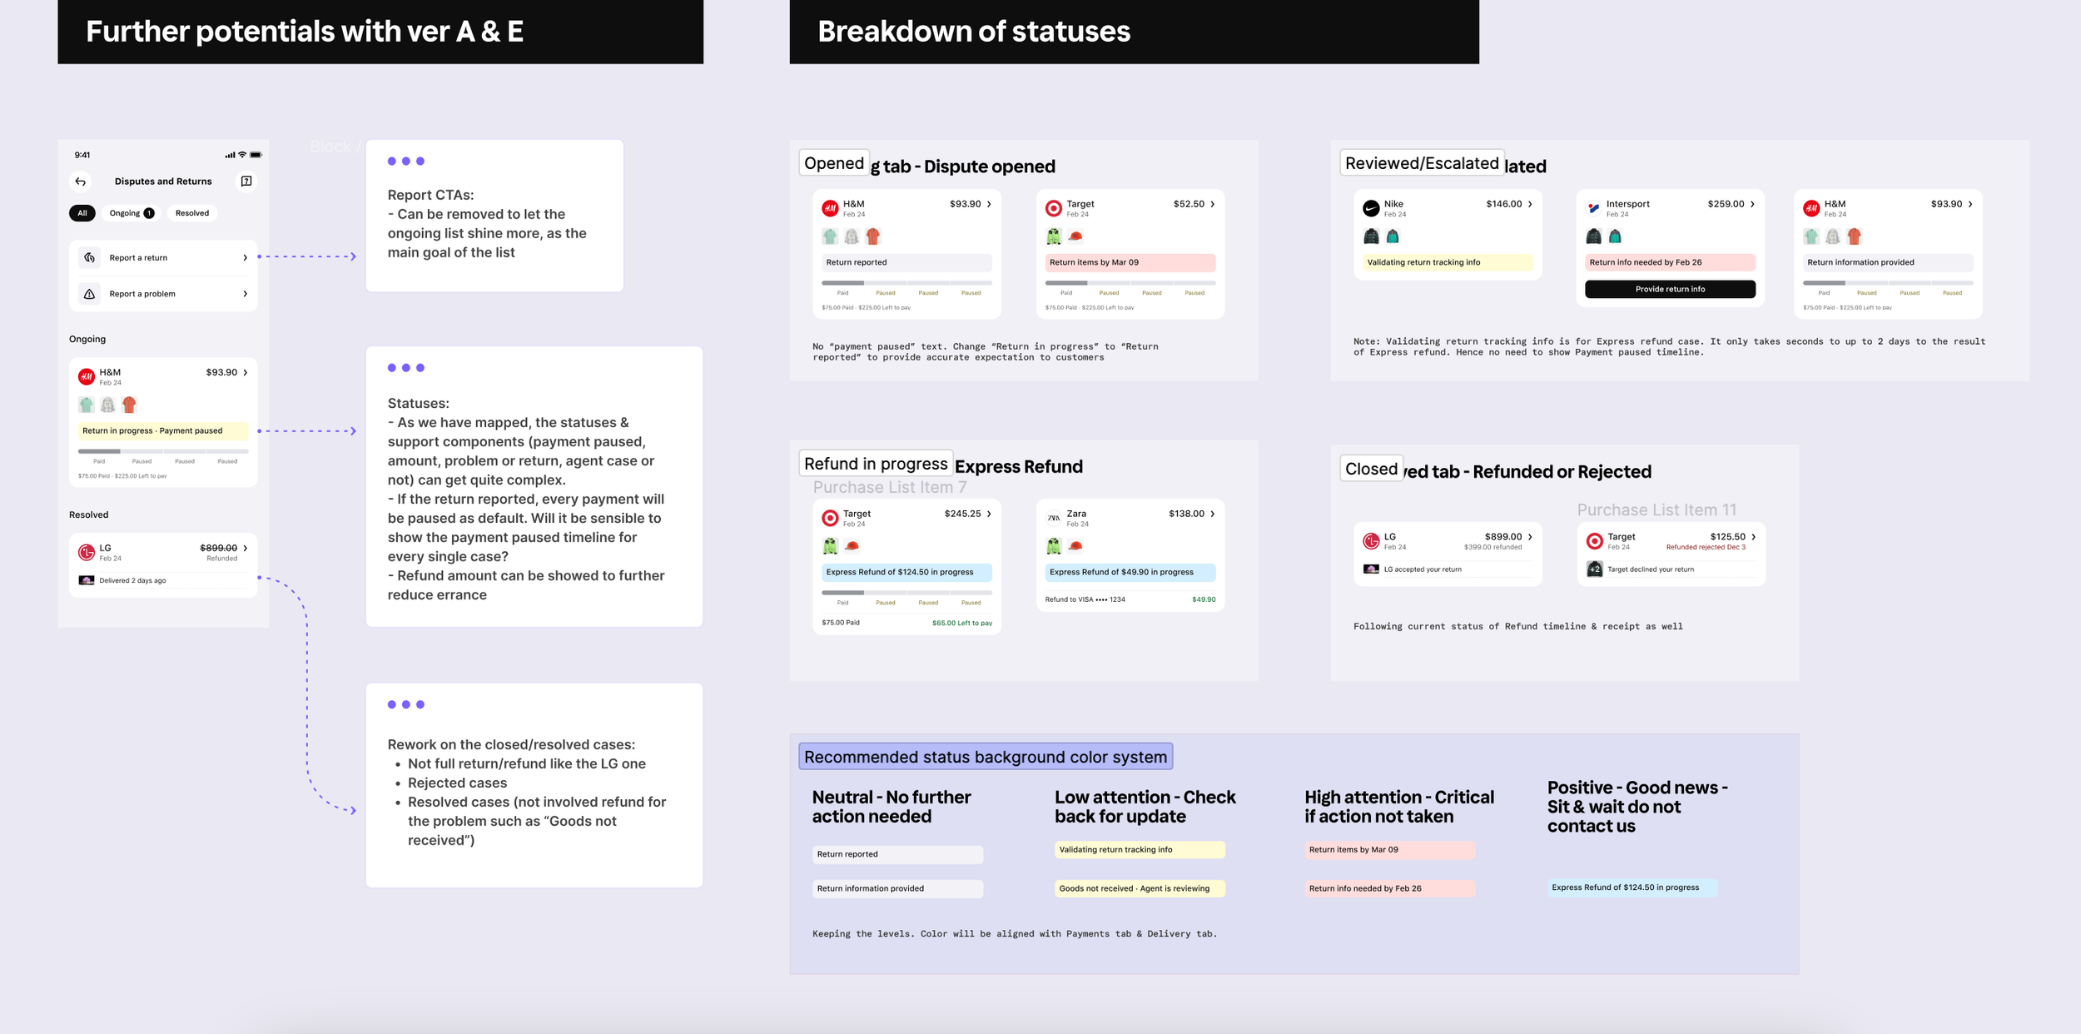Screen dimensions: 2081x1034
Task: Open chevron next to Intersport $259.00
Action: (x=1752, y=204)
